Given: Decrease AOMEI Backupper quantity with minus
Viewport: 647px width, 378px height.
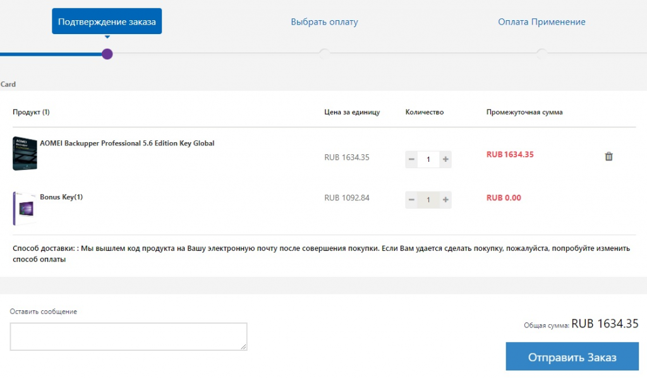Looking at the screenshot, I should pos(411,159).
